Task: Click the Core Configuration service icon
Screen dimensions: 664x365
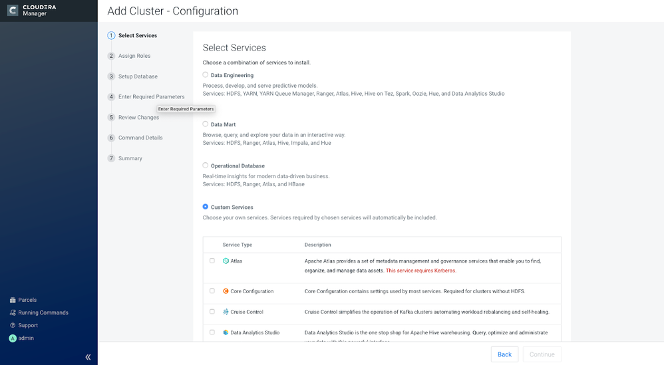Action: 226,291
